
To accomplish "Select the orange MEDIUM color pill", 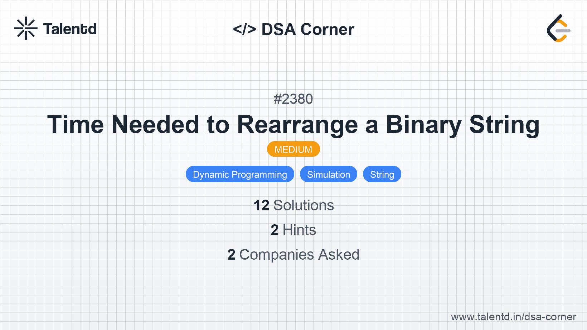I will (293, 149).
